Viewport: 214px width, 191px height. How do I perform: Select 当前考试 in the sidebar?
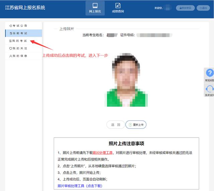(x=24, y=33)
